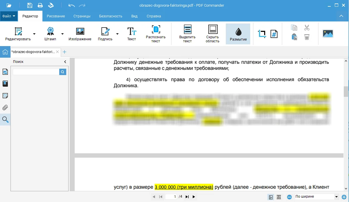The width and height of the screenshot is (349, 202).
Task: Open the Recognize text (Распознать текст) tool
Action: point(156,34)
